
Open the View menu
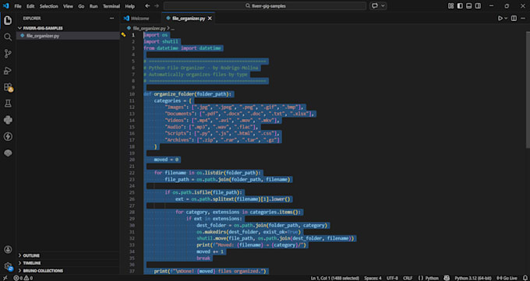click(x=68, y=6)
